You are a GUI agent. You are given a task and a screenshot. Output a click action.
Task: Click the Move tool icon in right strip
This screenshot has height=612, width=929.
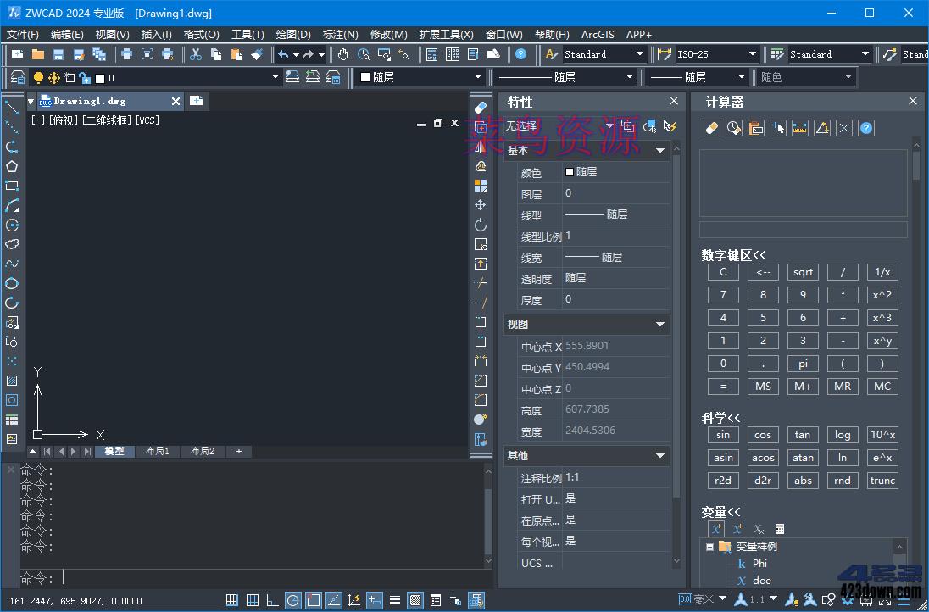pos(481,204)
